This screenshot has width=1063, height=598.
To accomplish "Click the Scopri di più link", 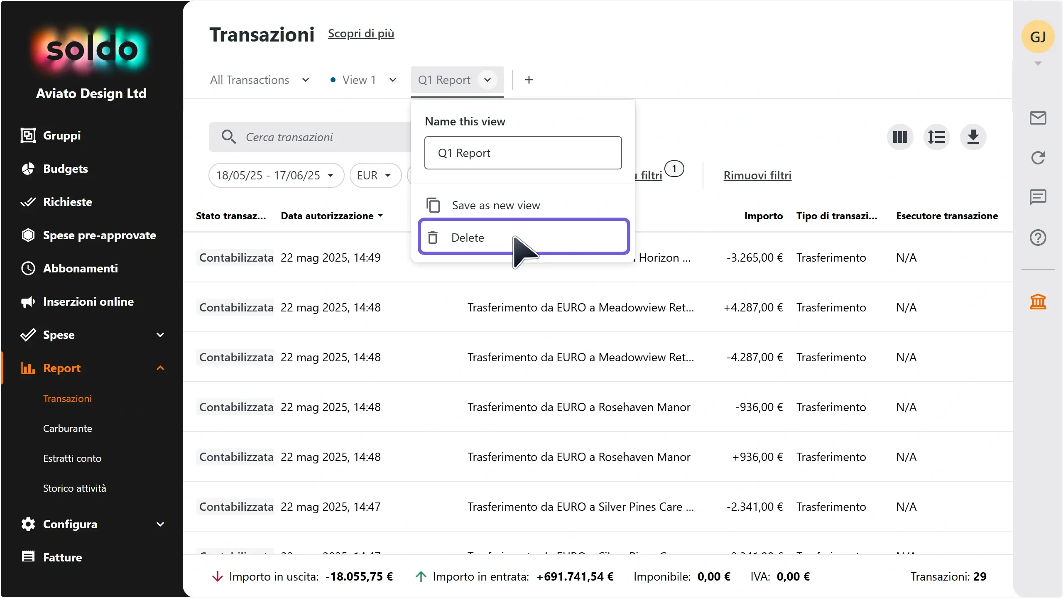I will (x=361, y=34).
